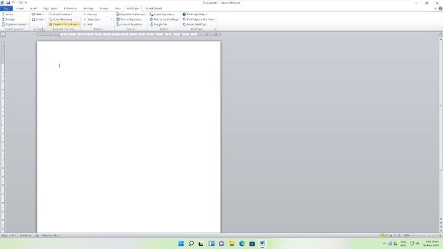Open Customize Quick Access Toolbar dropdown
This screenshot has height=249, width=443.
click(x=26, y=3)
